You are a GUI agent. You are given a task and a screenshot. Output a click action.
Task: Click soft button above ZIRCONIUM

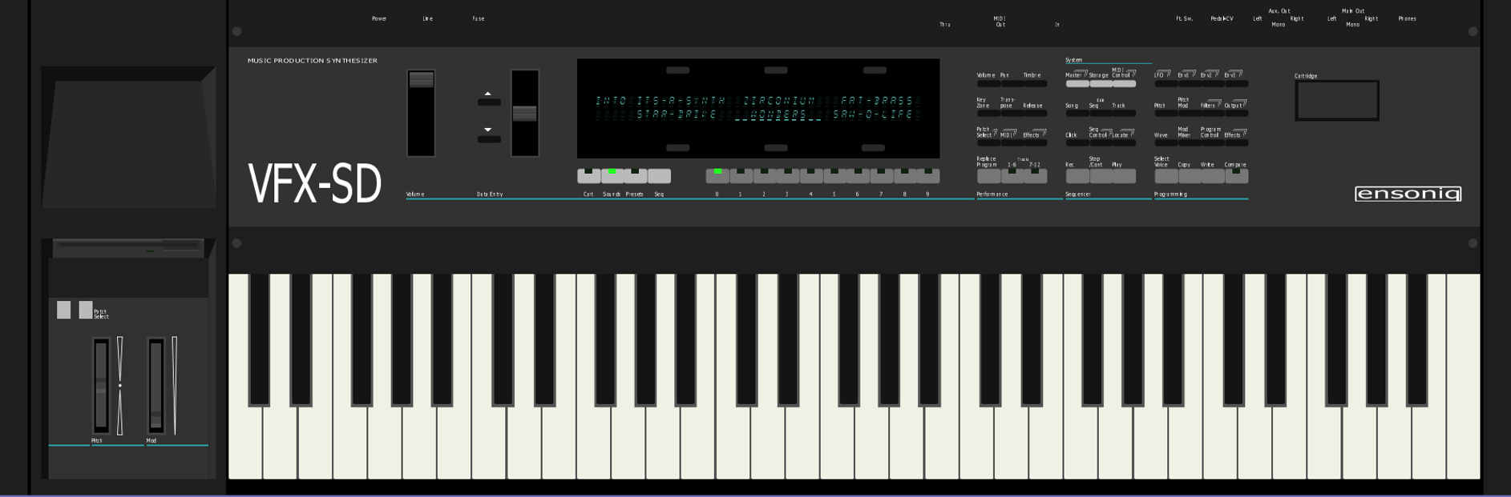click(x=775, y=70)
